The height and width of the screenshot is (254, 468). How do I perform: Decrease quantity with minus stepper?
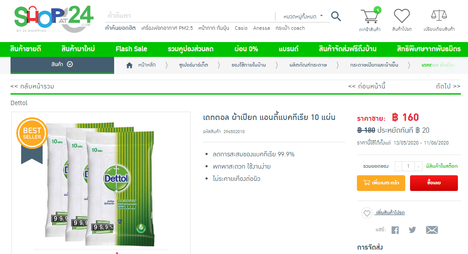398,166
